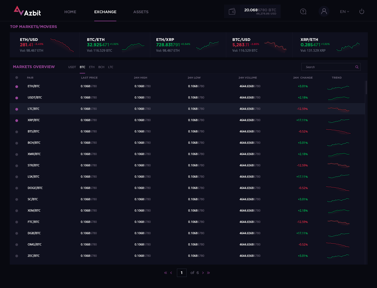Click the search magnifier icon

coord(357,67)
